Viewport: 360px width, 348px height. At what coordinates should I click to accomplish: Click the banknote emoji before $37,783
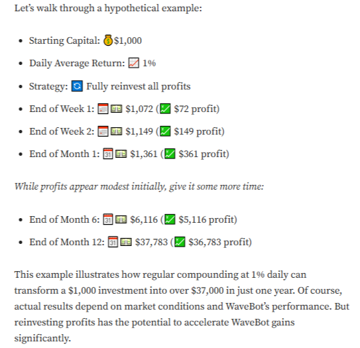click(x=126, y=242)
